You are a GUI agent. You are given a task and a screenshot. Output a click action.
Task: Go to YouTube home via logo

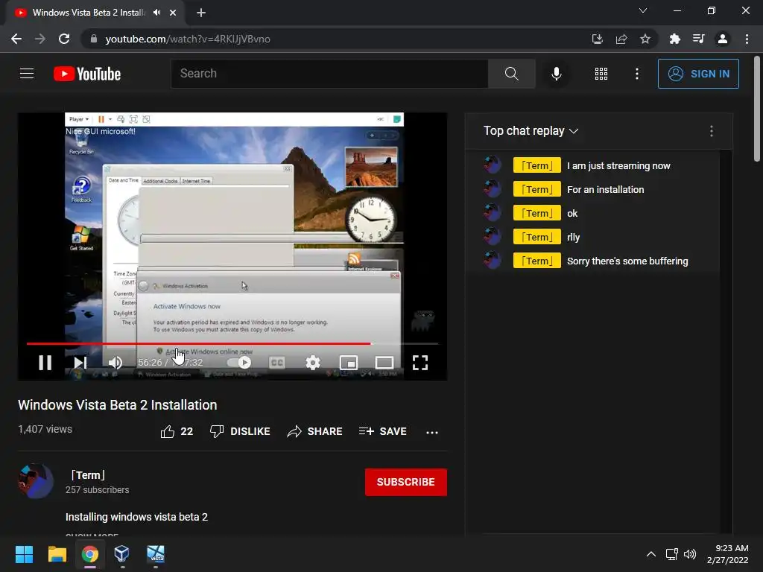[x=87, y=74]
